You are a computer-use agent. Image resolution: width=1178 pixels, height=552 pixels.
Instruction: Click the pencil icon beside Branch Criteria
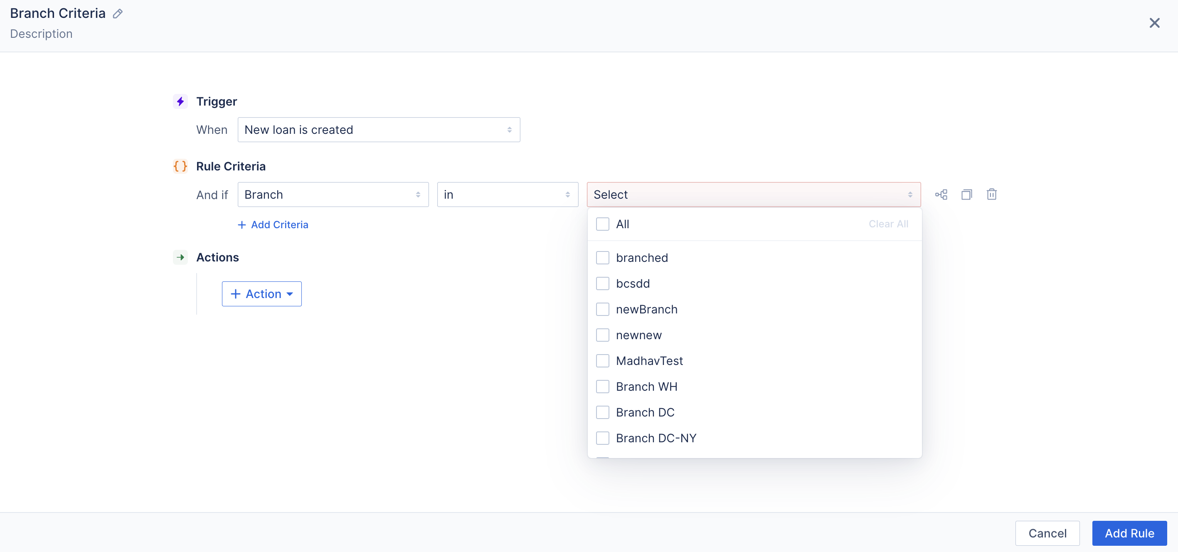pyautogui.click(x=118, y=14)
